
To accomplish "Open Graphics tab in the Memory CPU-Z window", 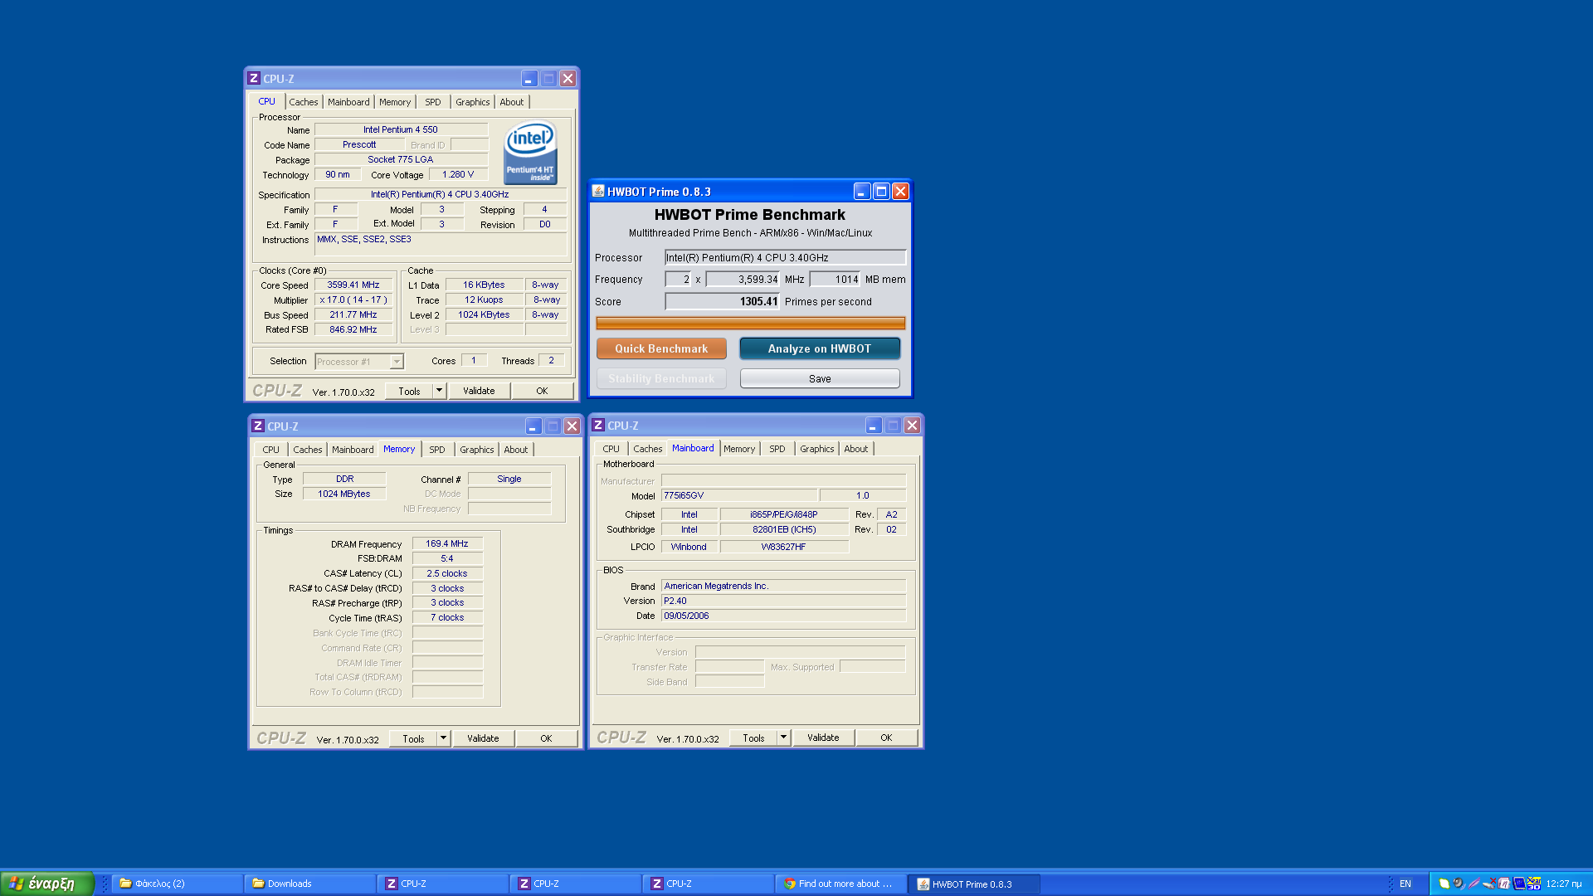I will [x=477, y=450].
